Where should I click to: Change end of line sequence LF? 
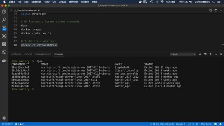197,124
